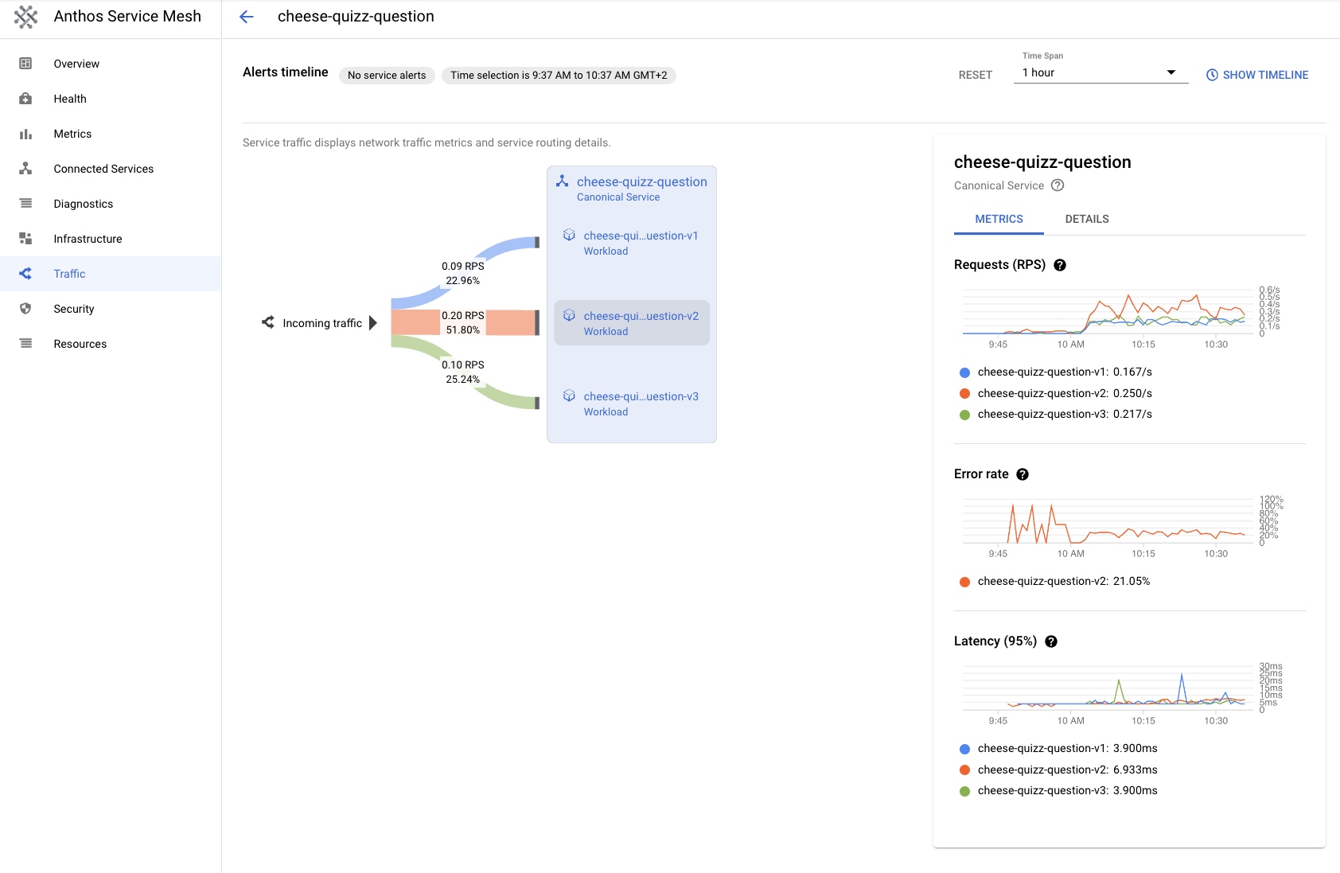Go back using the left arrow icon
Viewport: 1340px width, 873px height.
coord(247,17)
